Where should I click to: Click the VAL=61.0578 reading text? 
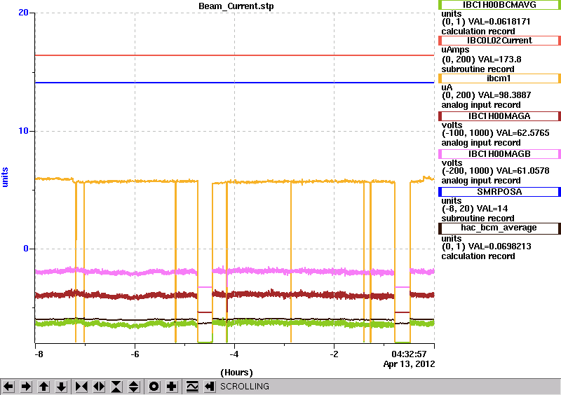522,171
